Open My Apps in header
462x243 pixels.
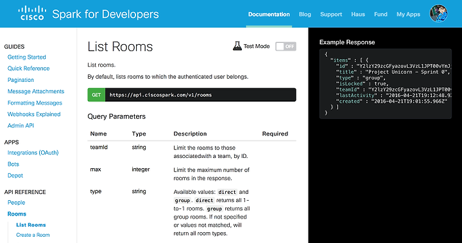click(x=408, y=14)
